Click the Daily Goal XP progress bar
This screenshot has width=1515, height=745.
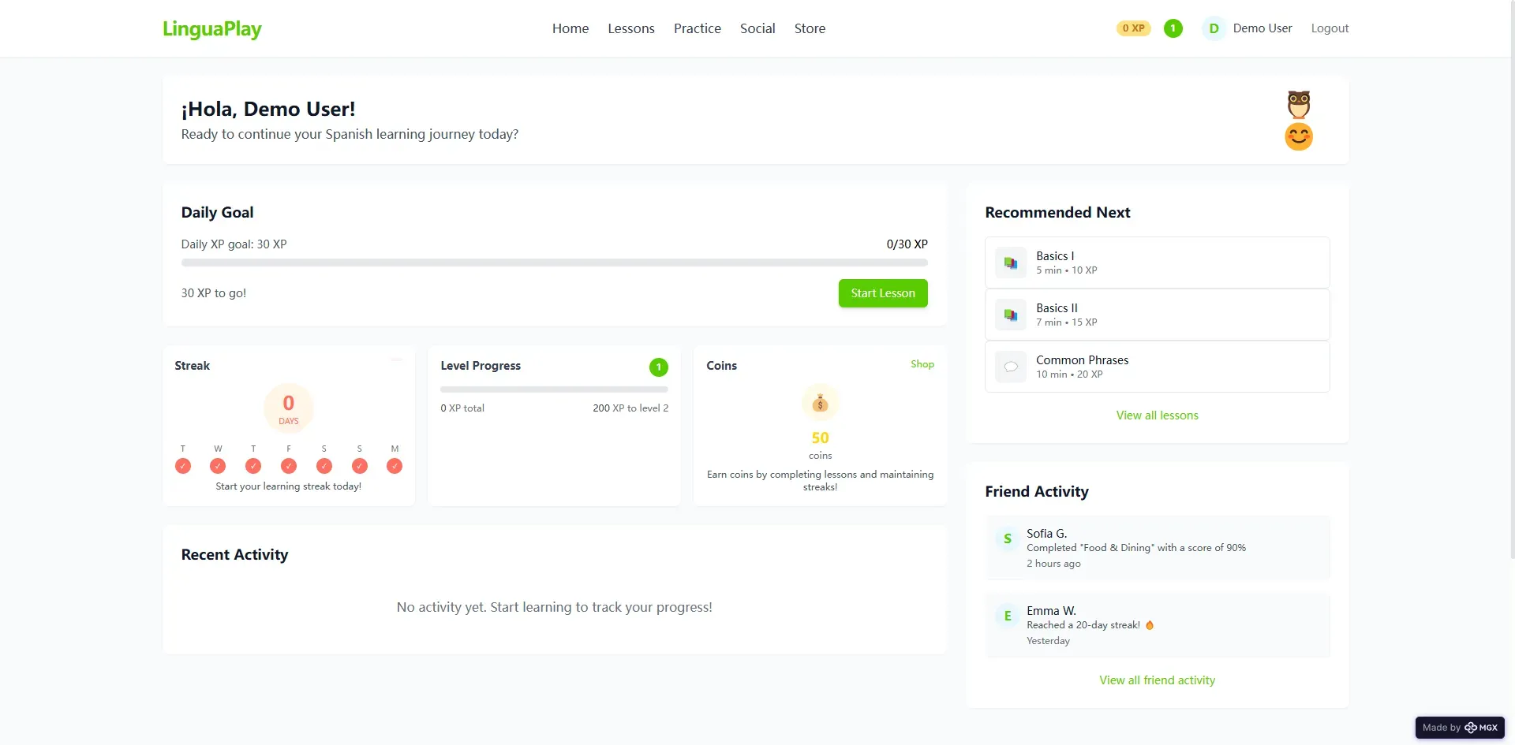click(x=554, y=263)
